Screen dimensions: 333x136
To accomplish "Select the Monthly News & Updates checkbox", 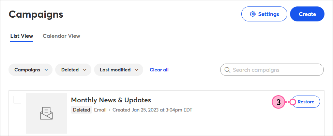I will coord(17,100).
